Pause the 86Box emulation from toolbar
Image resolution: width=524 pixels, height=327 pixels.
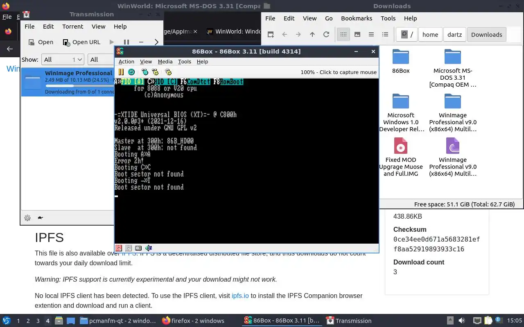(121, 72)
